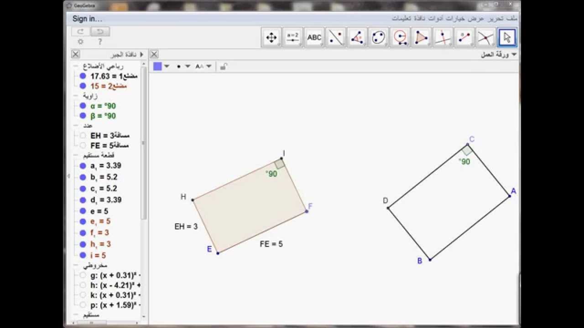Select the Intersect two objects tool
584x328 pixels.
click(485, 38)
